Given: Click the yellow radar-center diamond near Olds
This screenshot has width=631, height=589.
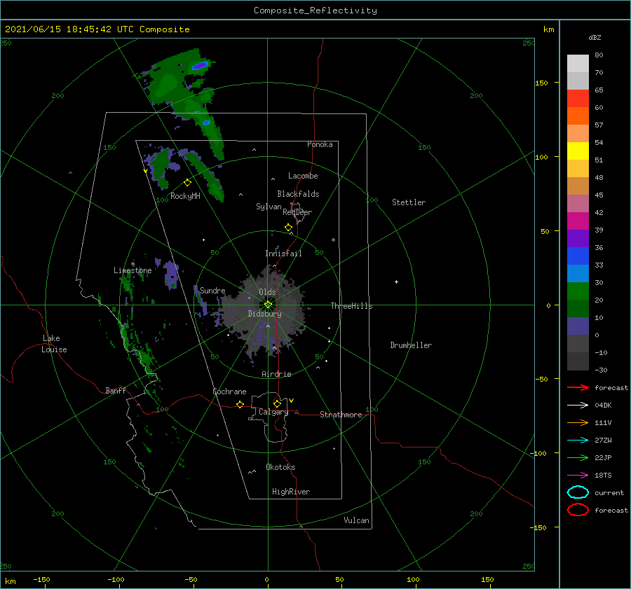Looking at the screenshot, I should click(x=268, y=305).
